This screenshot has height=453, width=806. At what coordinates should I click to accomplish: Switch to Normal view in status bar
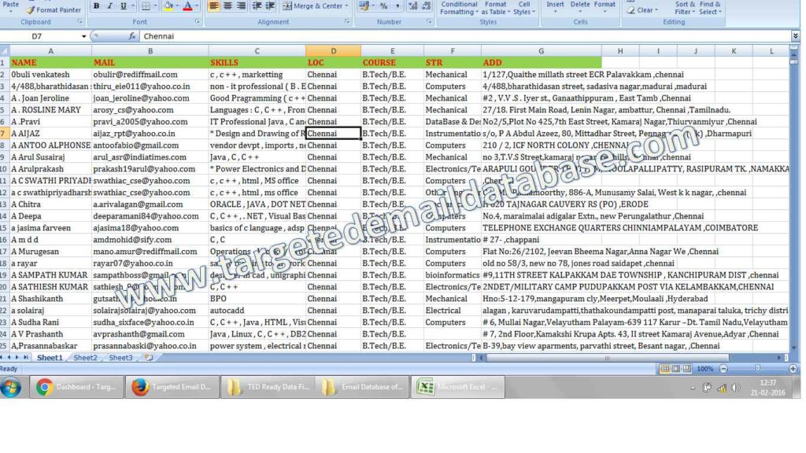point(665,369)
